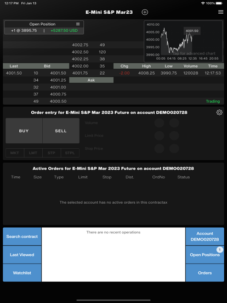Select bid price 4000.50
This screenshot has width=227, height=303.
click(58, 101)
